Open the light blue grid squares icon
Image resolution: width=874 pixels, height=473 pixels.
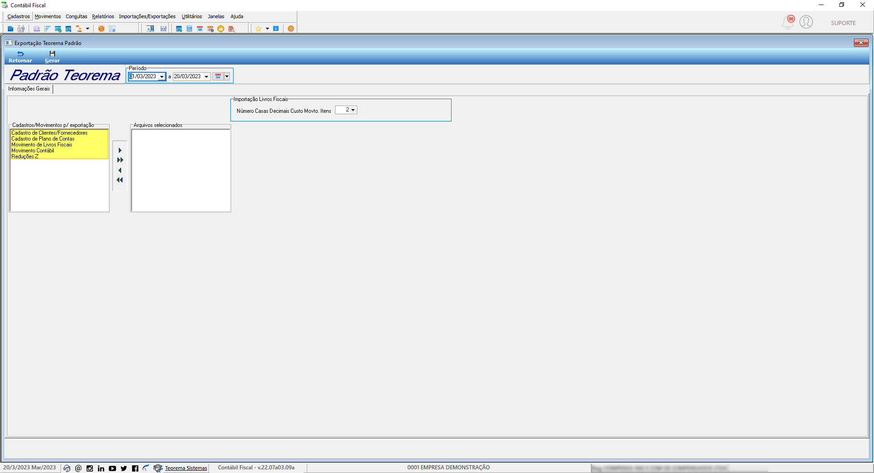[x=112, y=29]
